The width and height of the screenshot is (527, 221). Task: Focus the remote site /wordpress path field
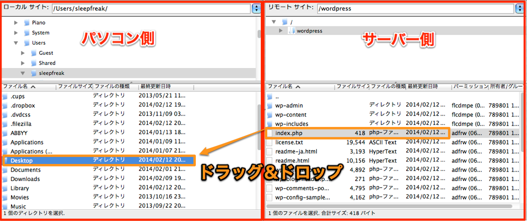pyautogui.click(x=415, y=8)
